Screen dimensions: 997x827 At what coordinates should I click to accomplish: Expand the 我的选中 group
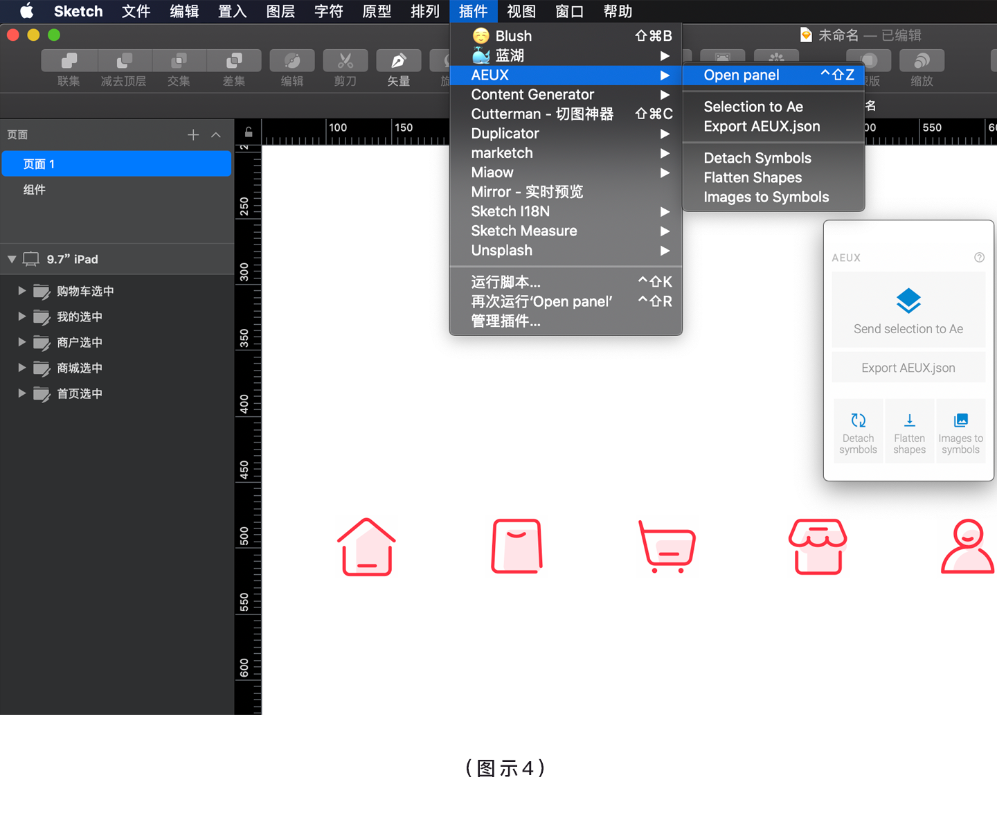coord(22,317)
